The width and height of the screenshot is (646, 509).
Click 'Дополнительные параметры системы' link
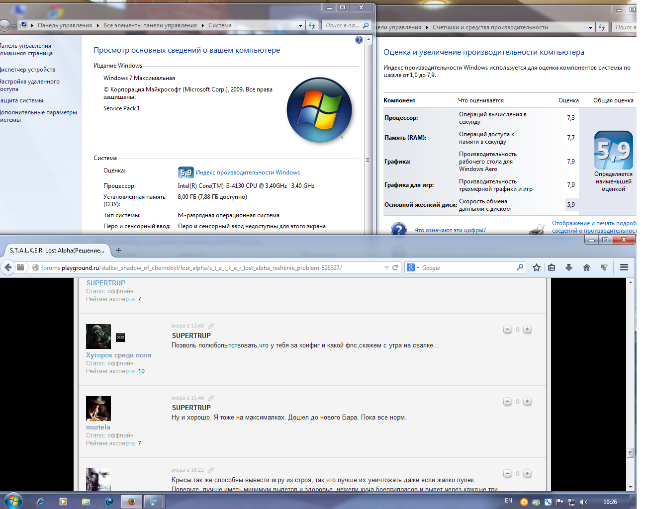(x=38, y=116)
